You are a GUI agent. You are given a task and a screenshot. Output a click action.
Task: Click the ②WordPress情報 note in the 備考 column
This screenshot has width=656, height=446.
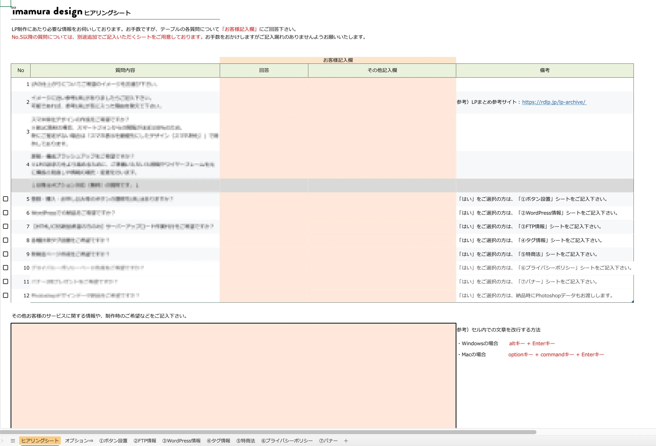point(538,213)
